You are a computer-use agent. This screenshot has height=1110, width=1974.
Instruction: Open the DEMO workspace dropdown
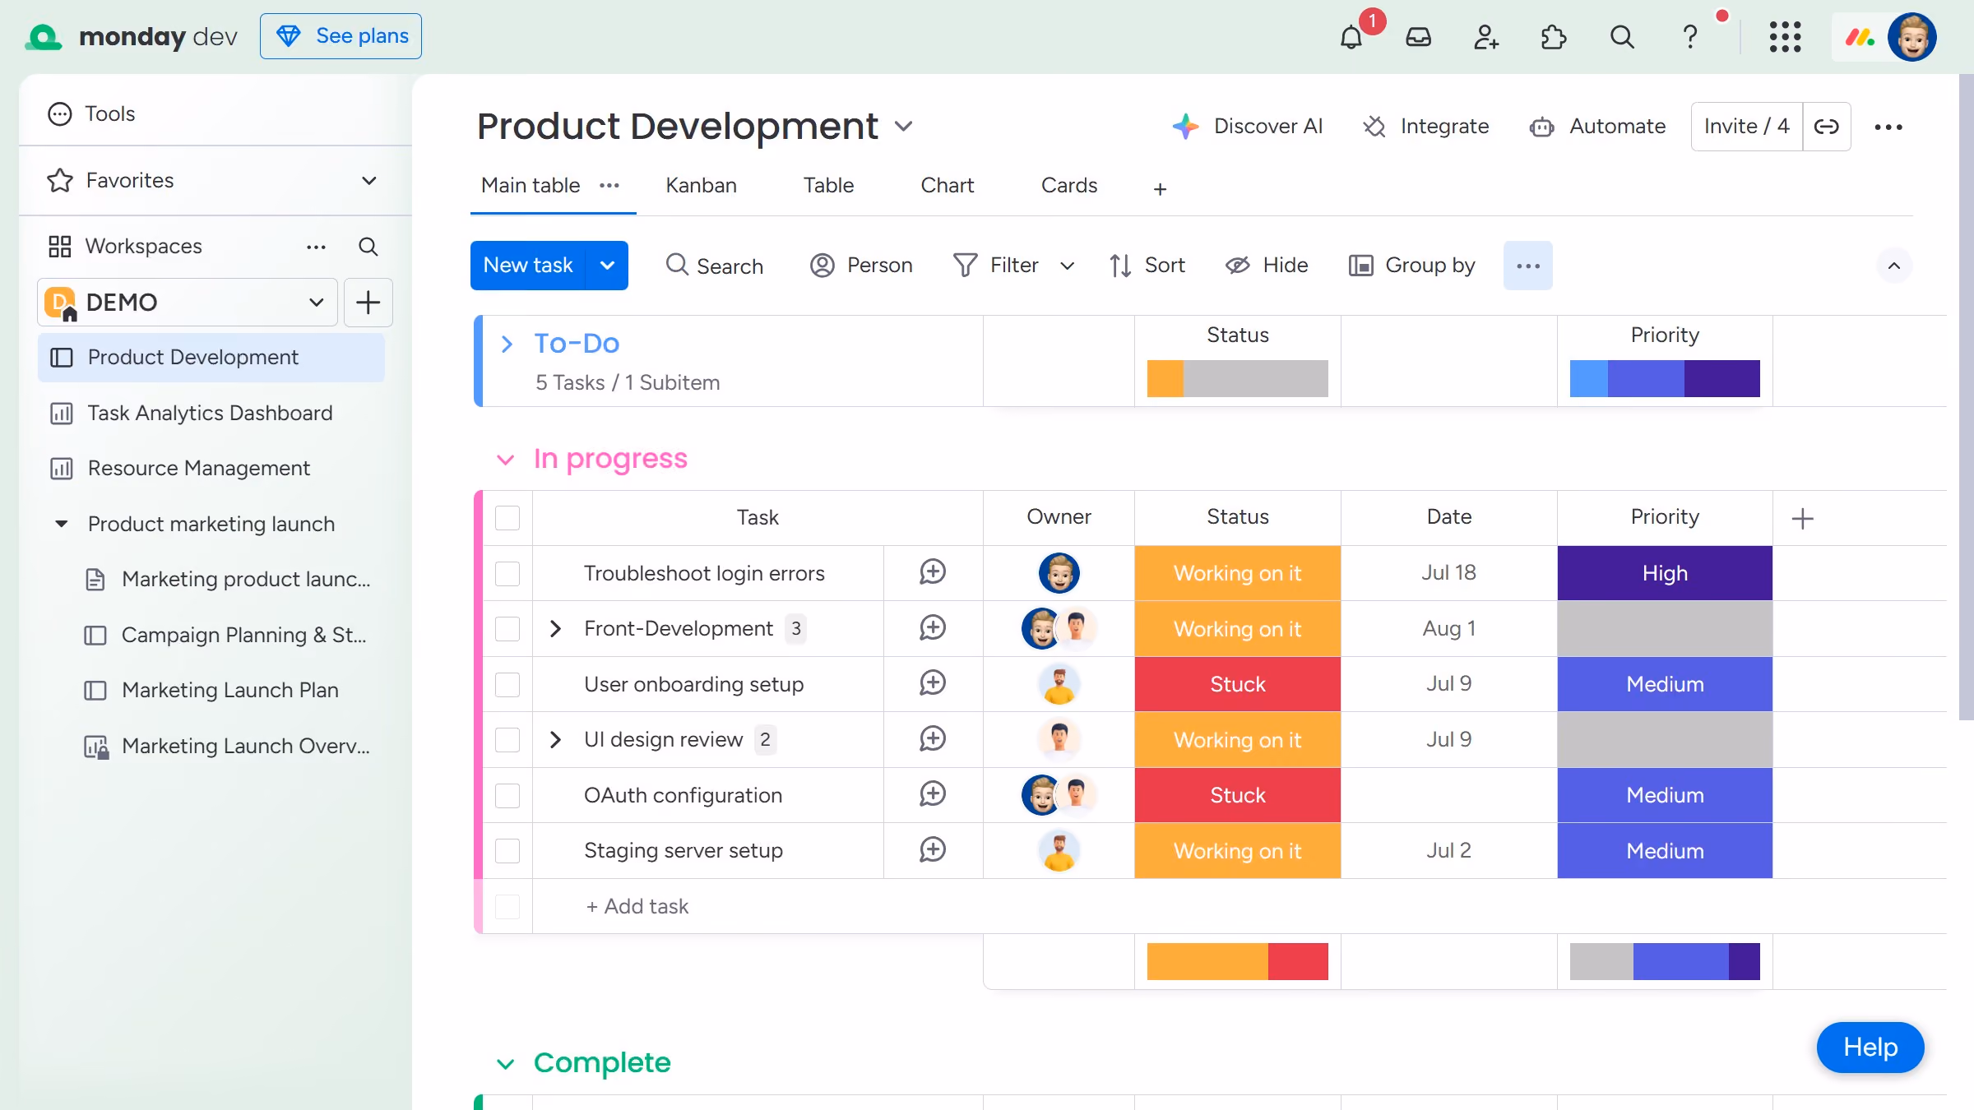click(x=188, y=303)
